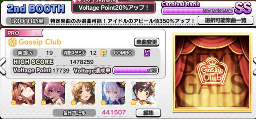
Task: Go to next song with right arrow
Action: point(254,66)
